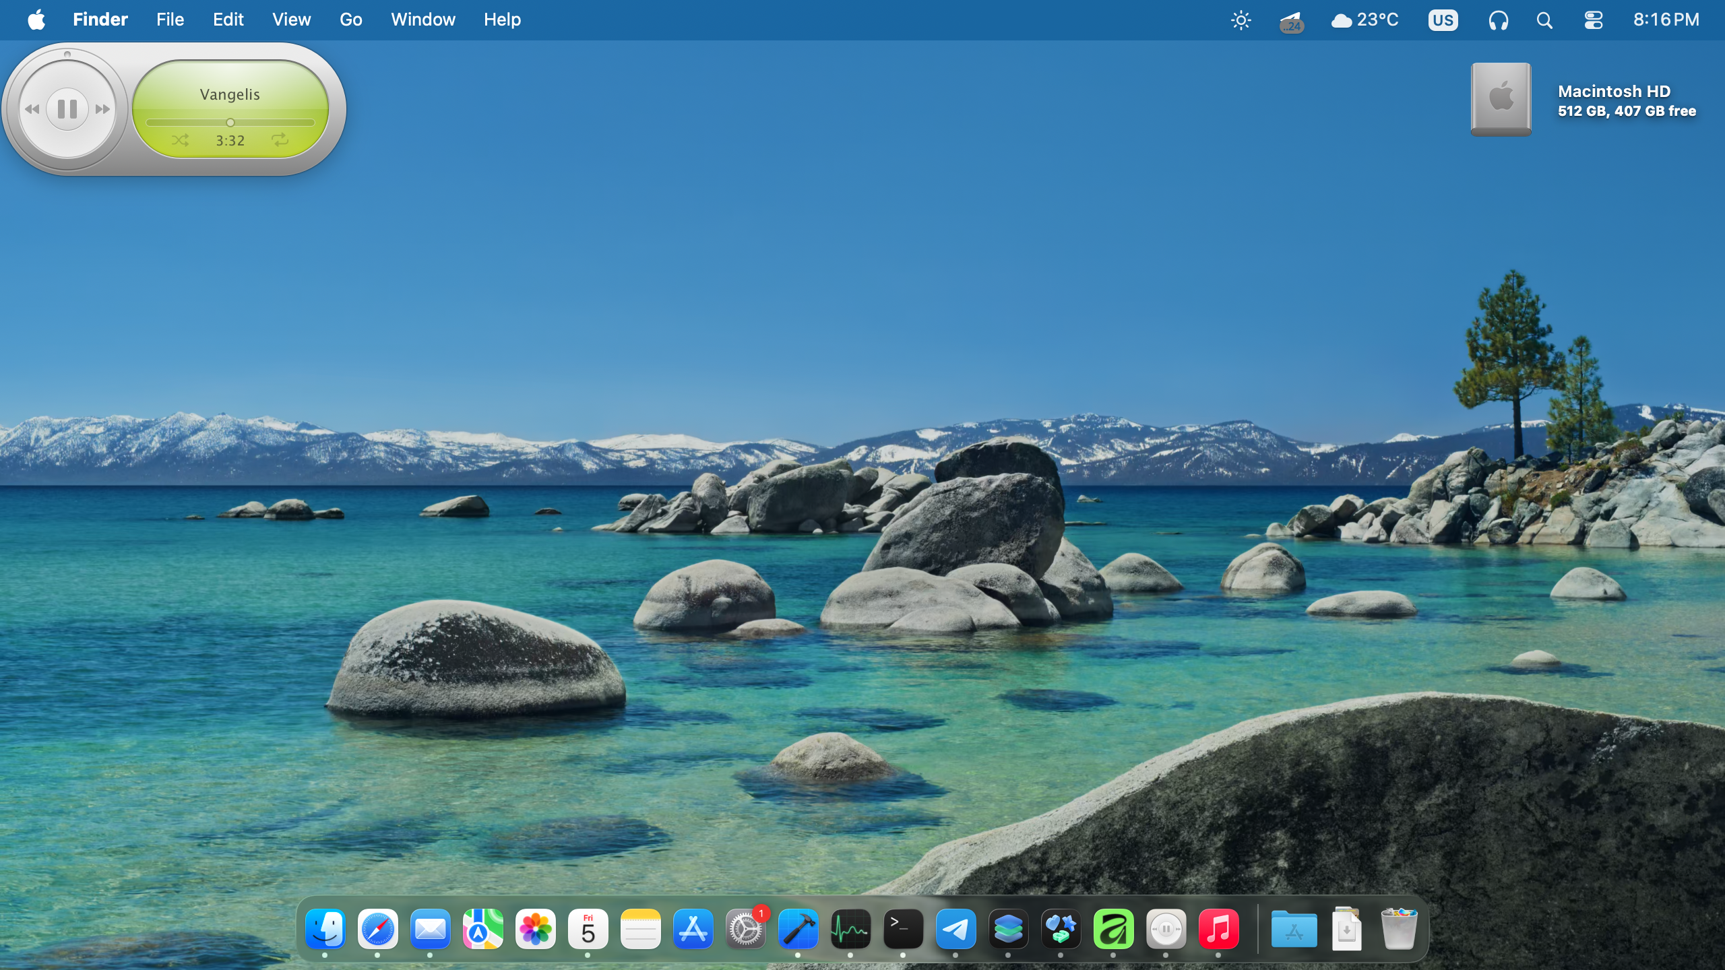Open the 23°C weather menu bar item
Screen dimensions: 1725x970
point(1365,20)
